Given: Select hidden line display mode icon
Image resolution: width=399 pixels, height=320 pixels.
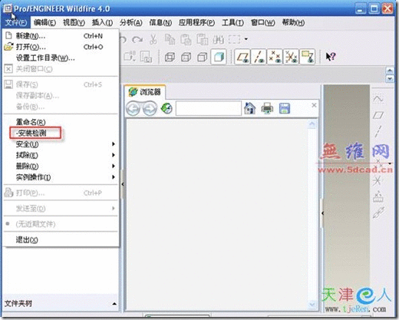Looking at the screenshot, I should [186, 57].
